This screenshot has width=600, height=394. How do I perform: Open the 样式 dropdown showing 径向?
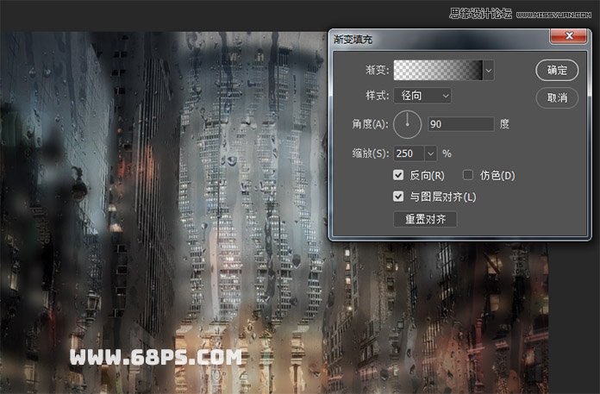pyautogui.click(x=422, y=96)
